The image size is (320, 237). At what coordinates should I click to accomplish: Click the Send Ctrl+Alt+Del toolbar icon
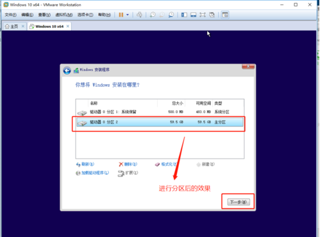[x=139, y=15]
